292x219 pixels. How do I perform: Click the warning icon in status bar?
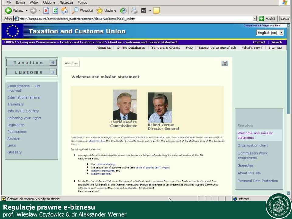click(x=4, y=199)
